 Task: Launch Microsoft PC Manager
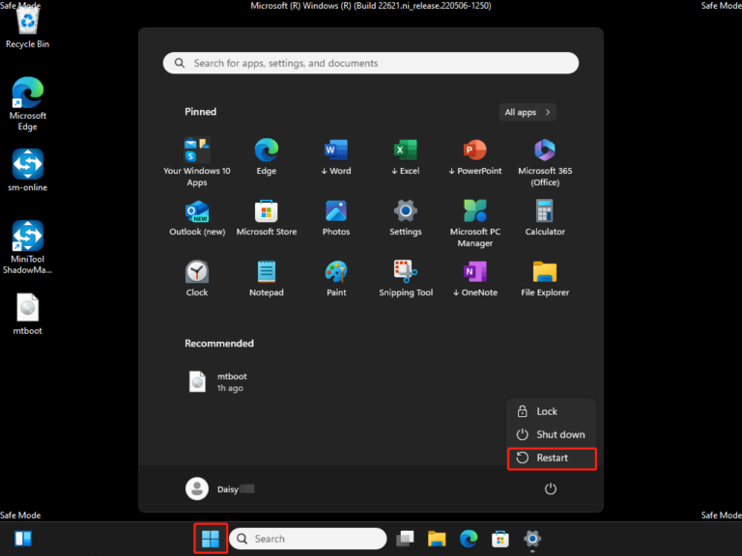[x=475, y=223]
